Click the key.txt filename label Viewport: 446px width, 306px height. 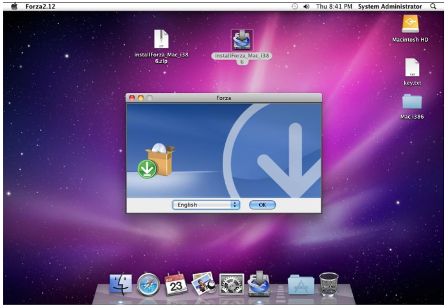412,83
